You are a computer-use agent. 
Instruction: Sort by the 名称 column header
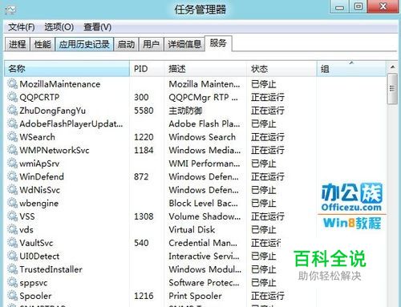(67, 69)
